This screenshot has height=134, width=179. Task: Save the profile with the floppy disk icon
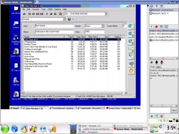coord(69,19)
